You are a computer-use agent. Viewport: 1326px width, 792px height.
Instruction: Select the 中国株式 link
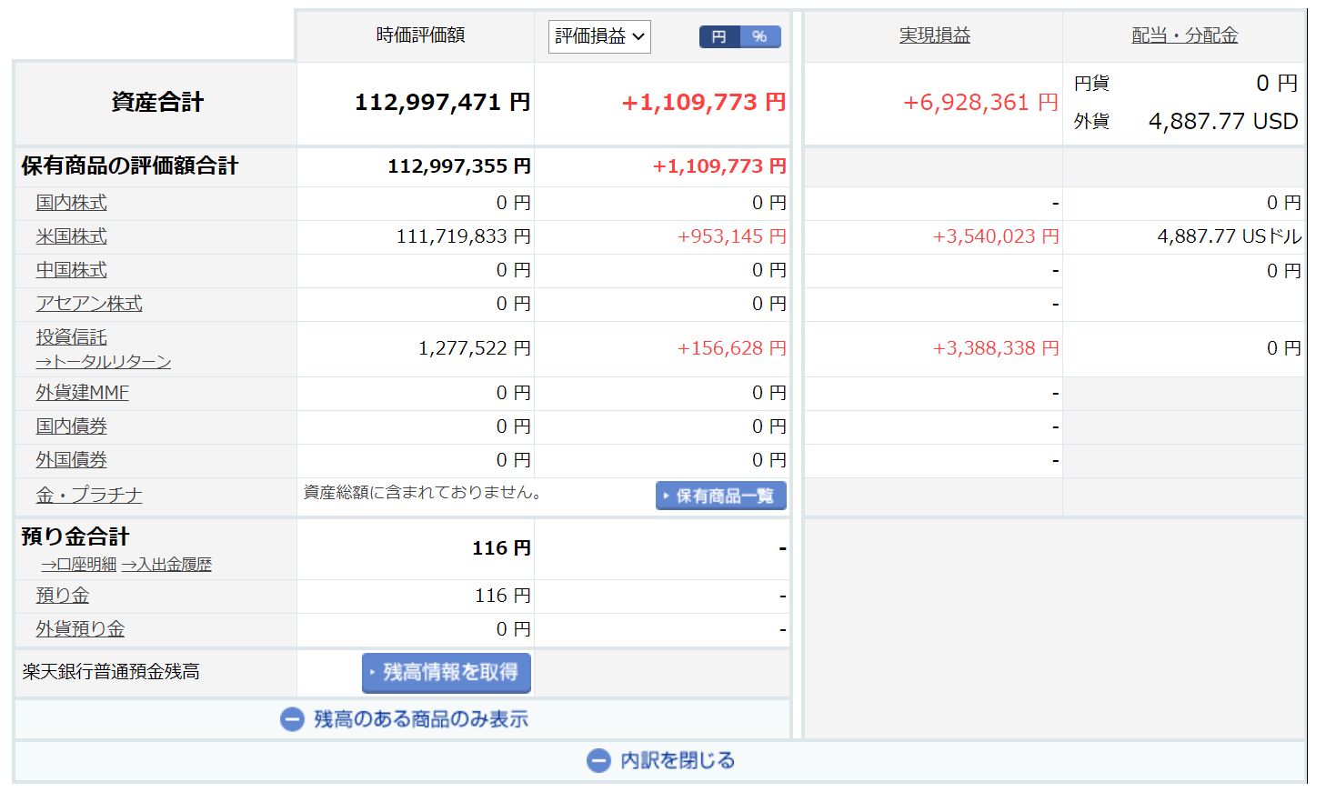coord(71,270)
